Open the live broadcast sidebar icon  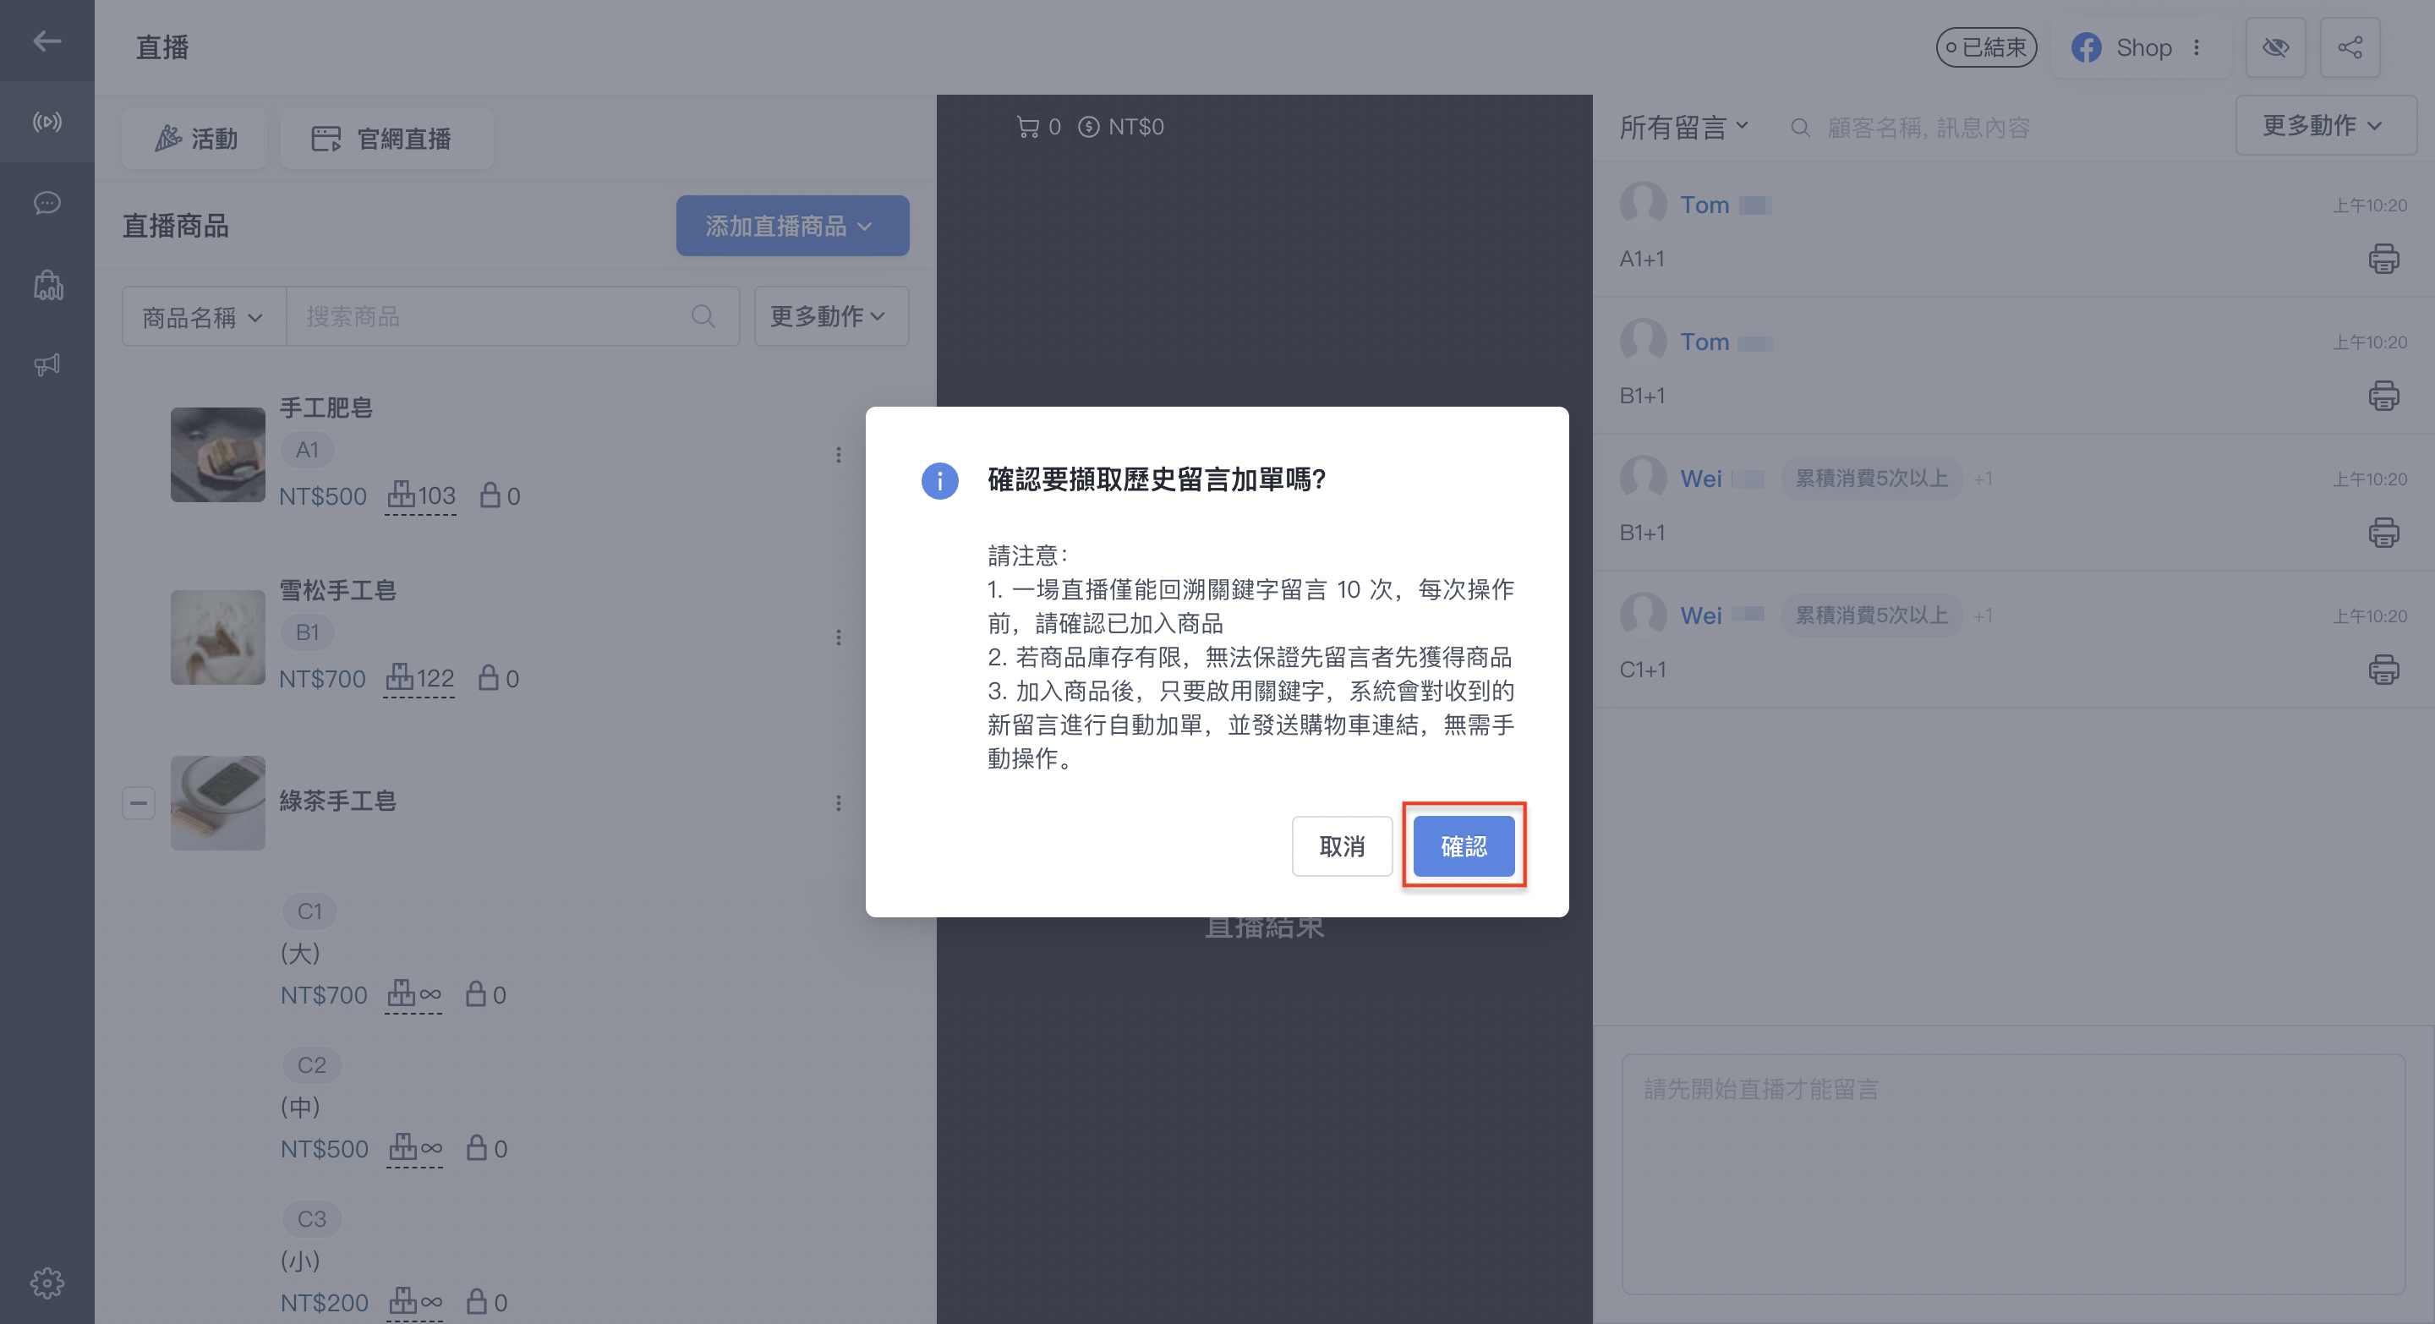pyautogui.click(x=47, y=122)
